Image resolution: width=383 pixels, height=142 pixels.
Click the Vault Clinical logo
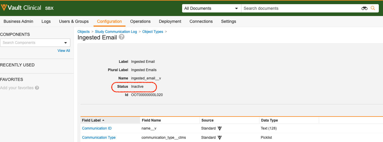[21, 8]
